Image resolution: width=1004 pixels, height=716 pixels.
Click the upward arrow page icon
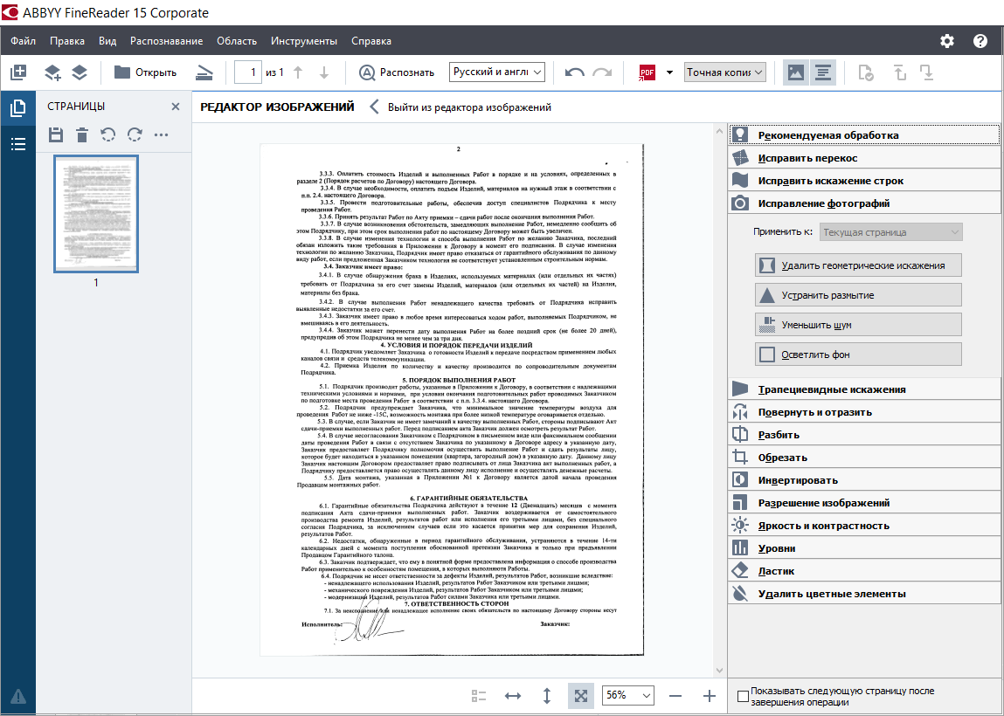900,72
